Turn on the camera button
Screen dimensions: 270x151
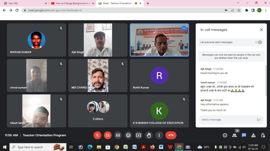[x=108, y=135]
